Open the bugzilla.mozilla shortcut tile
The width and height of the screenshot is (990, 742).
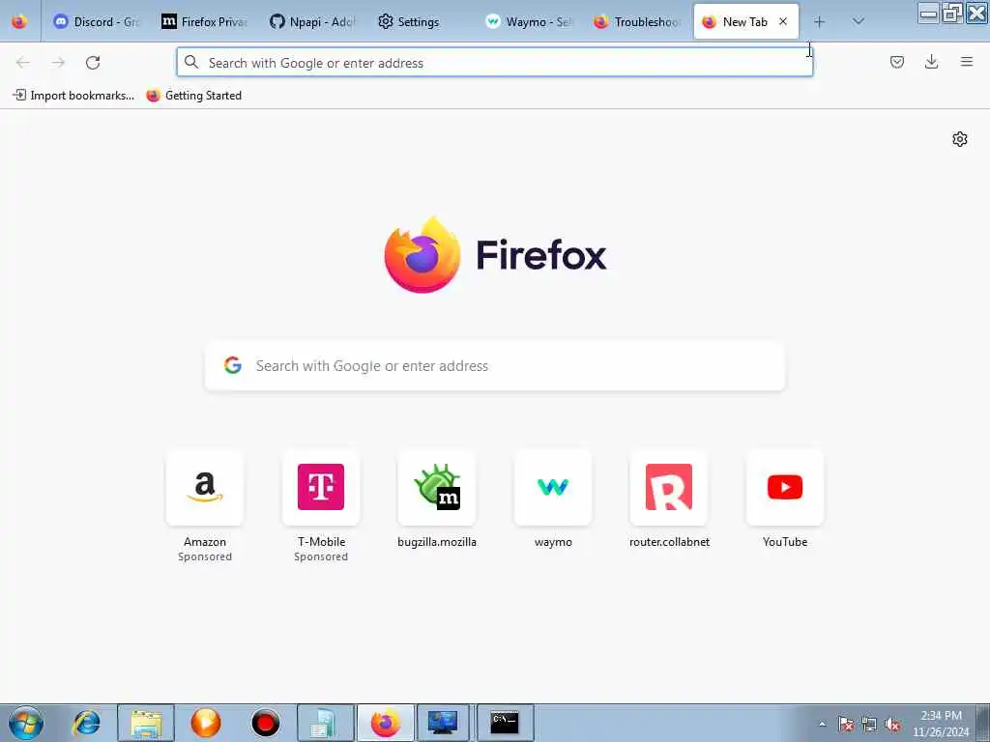pos(437,487)
